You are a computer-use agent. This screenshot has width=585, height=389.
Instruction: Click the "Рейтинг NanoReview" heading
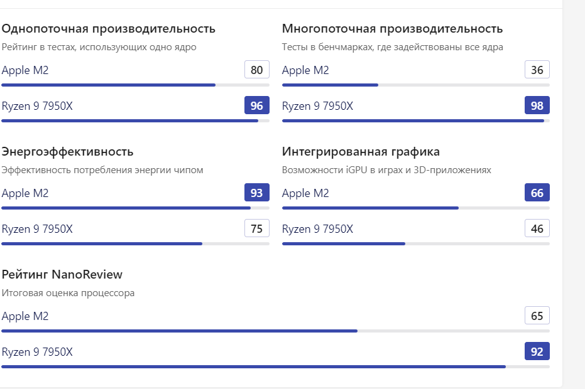(62, 275)
